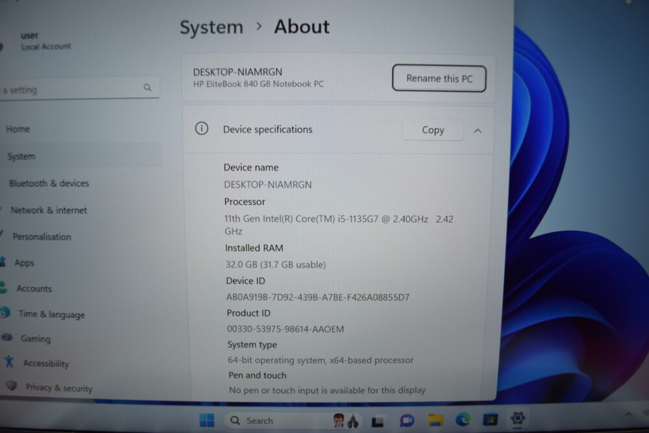Click the Accessibility figure icon in the sidebar
The height and width of the screenshot is (433, 649).
pos(8,362)
